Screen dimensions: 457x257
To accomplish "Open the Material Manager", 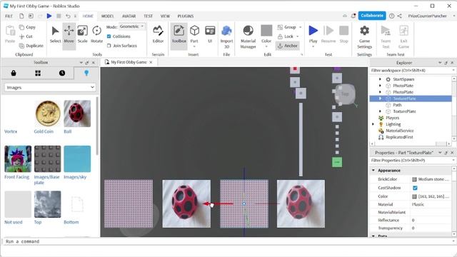I will [248, 36].
